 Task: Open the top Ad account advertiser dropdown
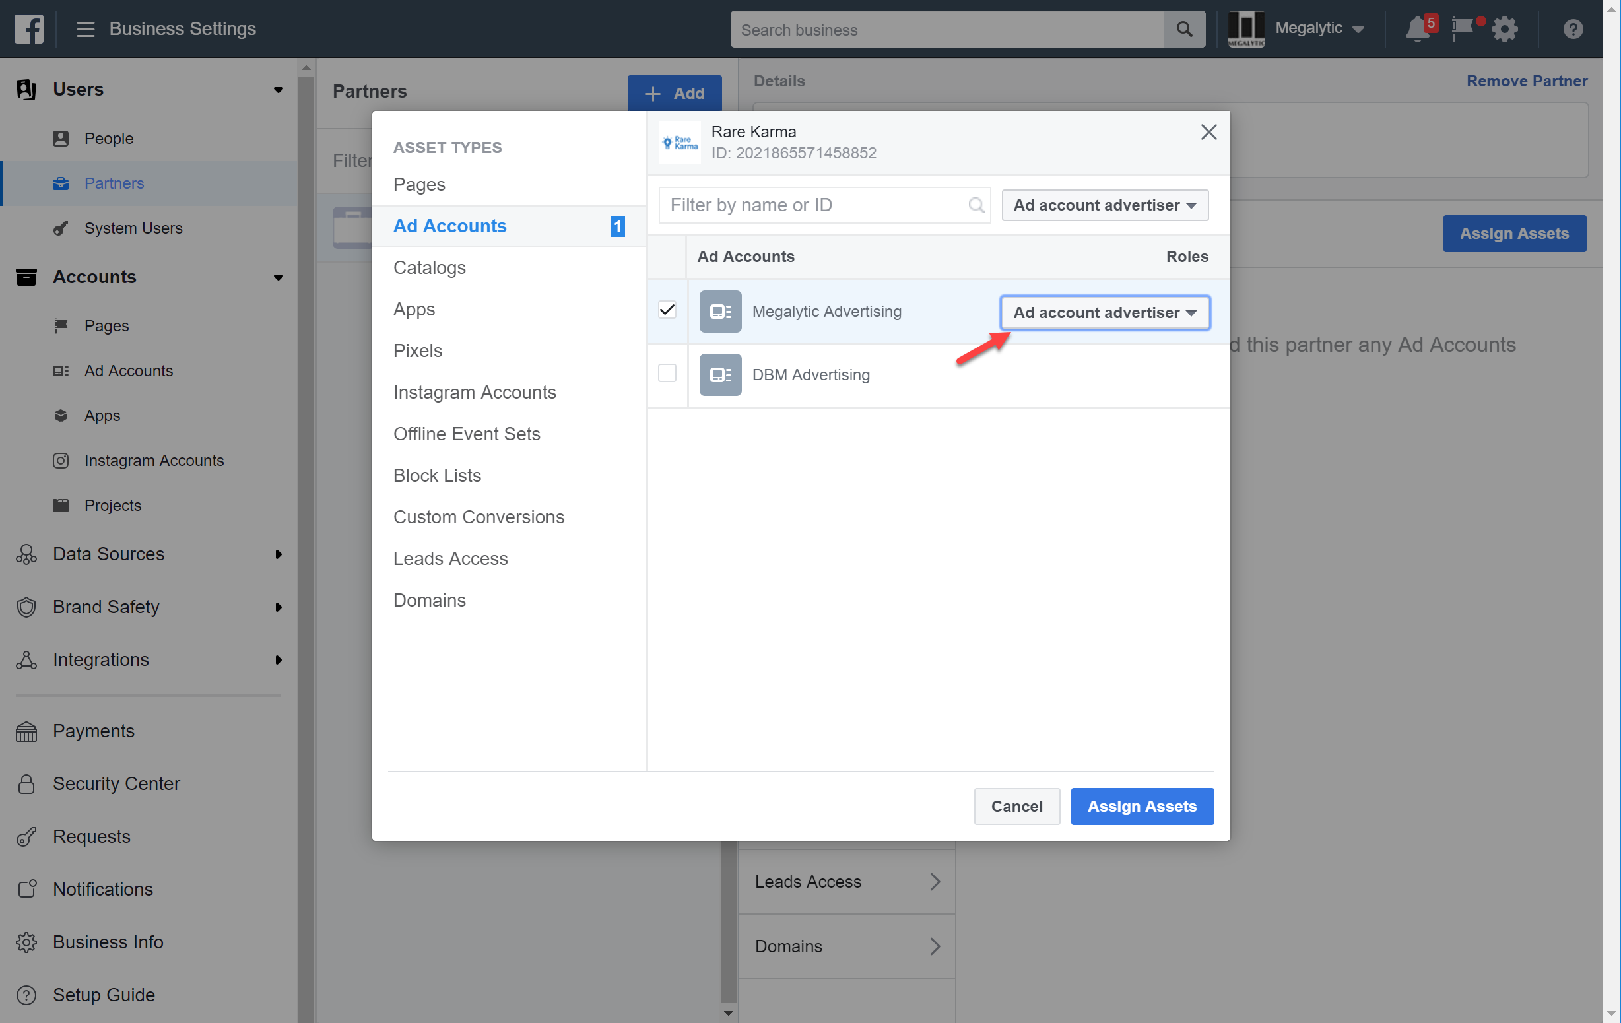(1105, 205)
